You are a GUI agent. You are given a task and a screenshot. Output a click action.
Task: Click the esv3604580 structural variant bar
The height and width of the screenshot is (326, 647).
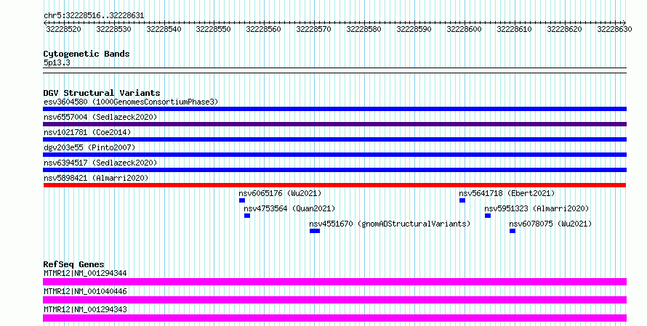[334, 109]
